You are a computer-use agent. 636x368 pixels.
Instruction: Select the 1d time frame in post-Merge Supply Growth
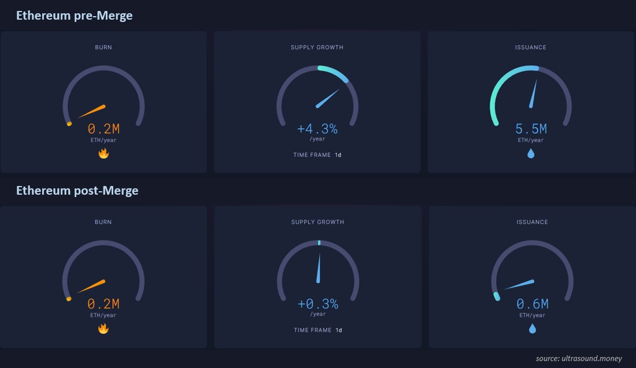click(x=339, y=330)
